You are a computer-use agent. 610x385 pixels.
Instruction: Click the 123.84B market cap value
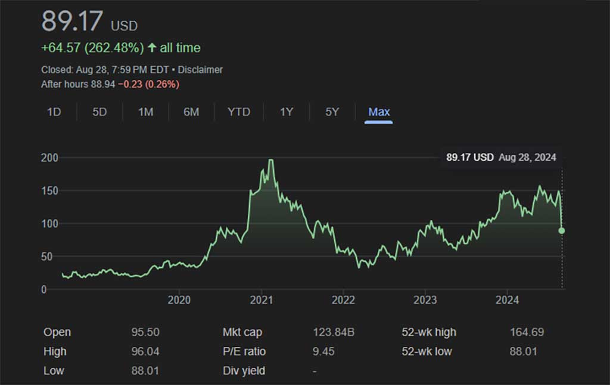click(x=334, y=332)
